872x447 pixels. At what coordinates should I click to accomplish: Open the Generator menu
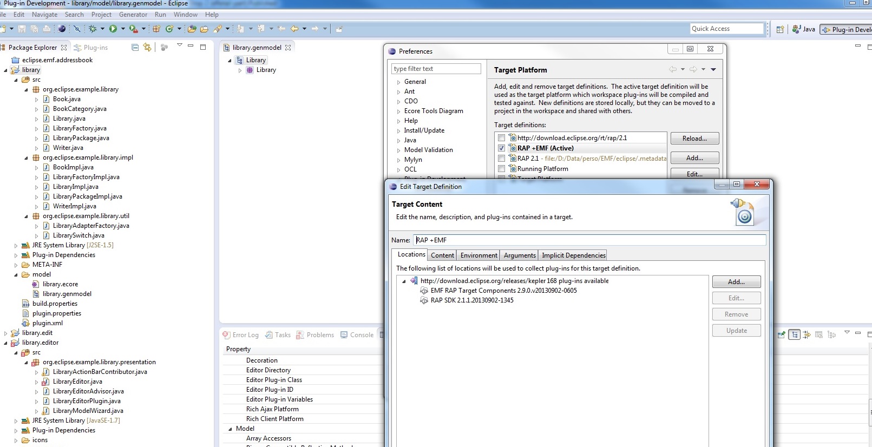coord(133,15)
